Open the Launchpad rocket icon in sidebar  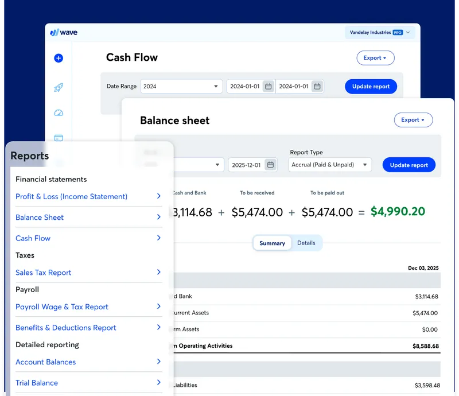58,87
